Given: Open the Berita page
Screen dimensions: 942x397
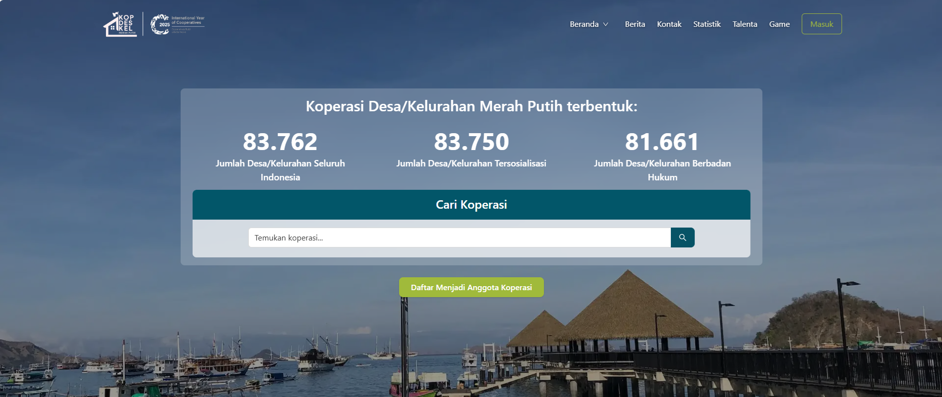Looking at the screenshot, I should 635,24.
